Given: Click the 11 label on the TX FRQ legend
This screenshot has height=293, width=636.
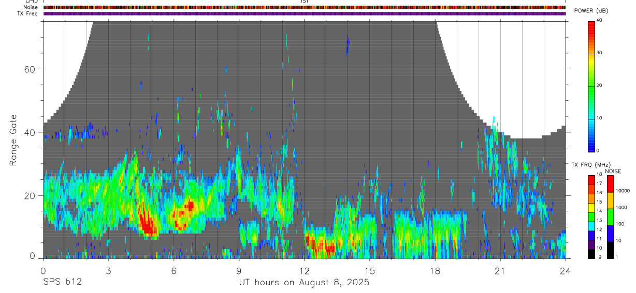Looking at the screenshot, I should pos(600,238).
